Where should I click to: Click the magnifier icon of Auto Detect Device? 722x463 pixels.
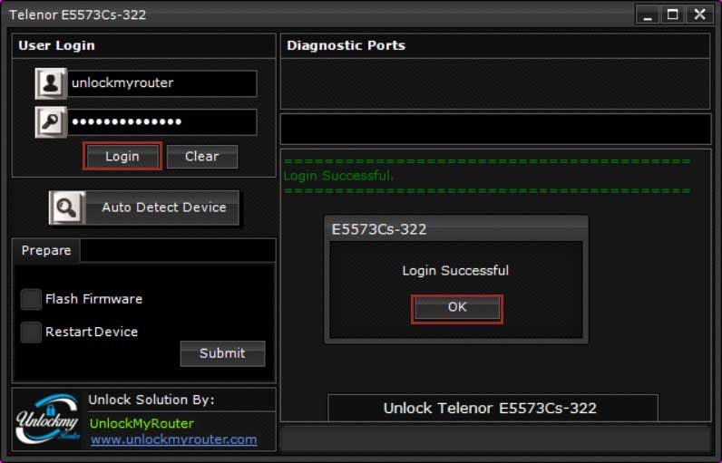67,207
